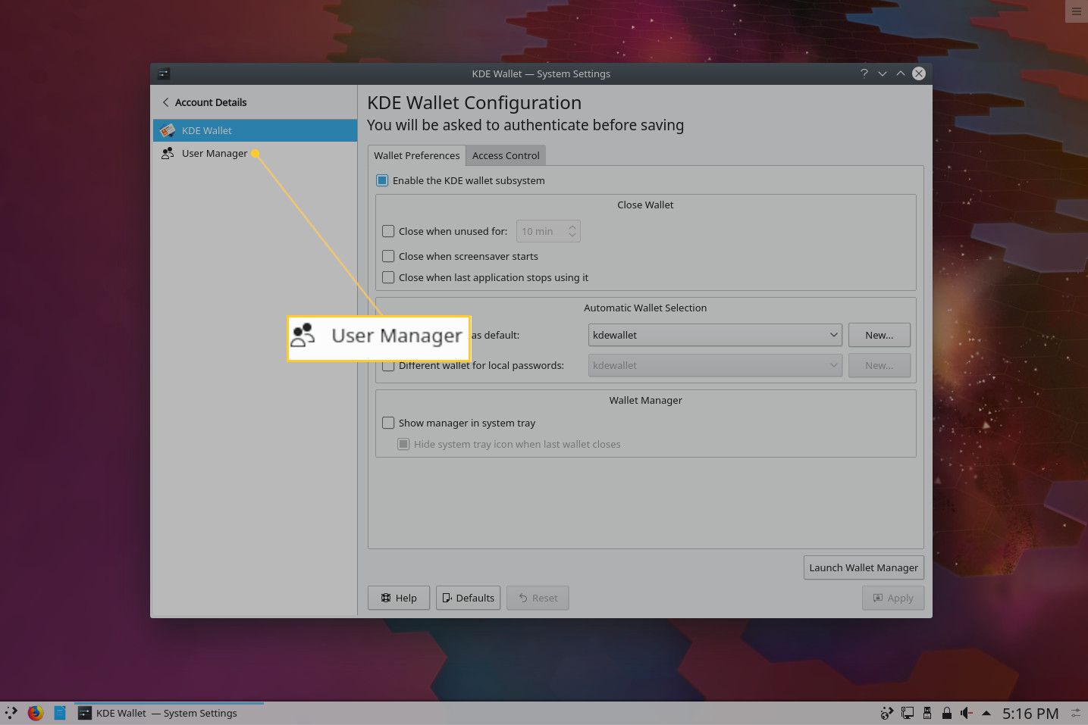Minimize the System Settings window
Image resolution: width=1088 pixels, height=725 pixels.
[x=883, y=73]
